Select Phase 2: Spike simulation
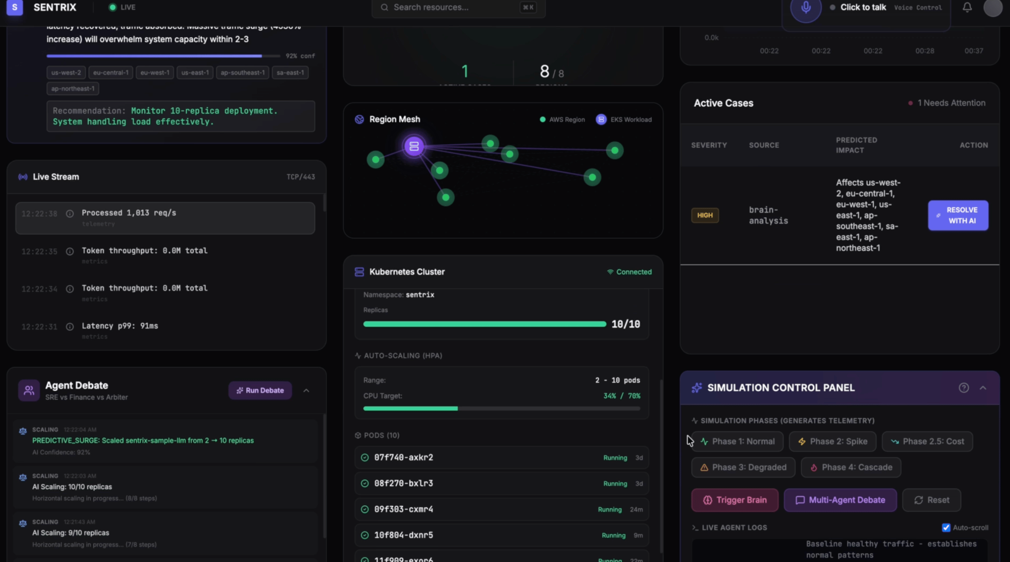The height and width of the screenshot is (562, 1010). pos(833,441)
